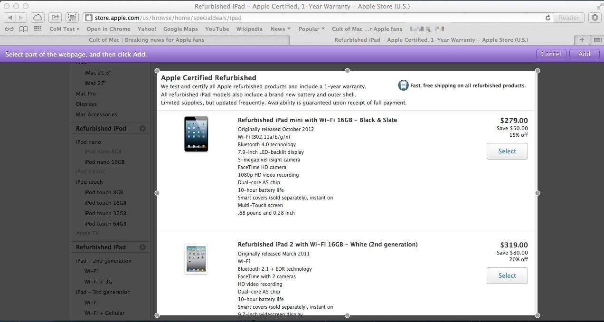This screenshot has width=604, height=322.
Task: Show Downloads with the arrow icon
Action: click(x=595, y=18)
